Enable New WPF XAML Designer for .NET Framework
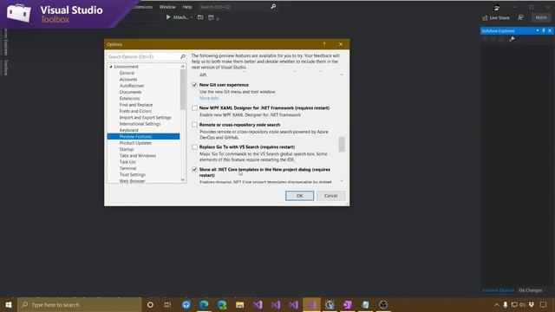555x312 pixels. 194,107
